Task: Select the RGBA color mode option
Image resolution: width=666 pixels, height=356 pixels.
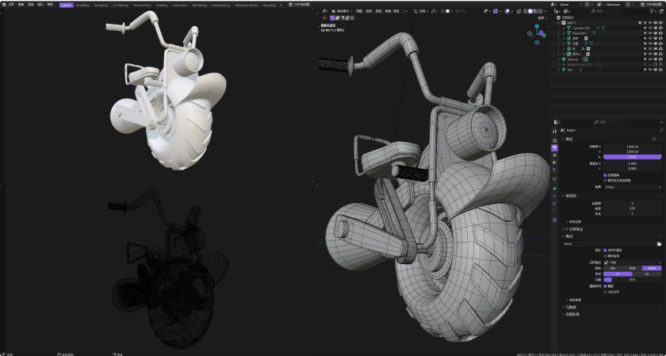Action: (652, 268)
